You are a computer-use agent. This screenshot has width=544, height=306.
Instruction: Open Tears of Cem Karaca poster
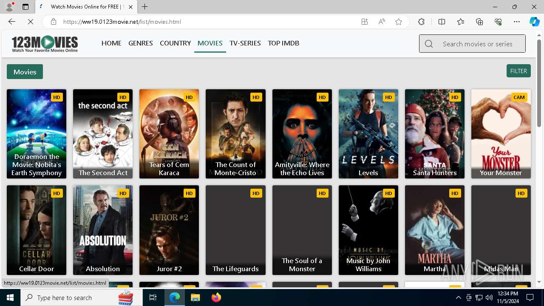point(169,134)
